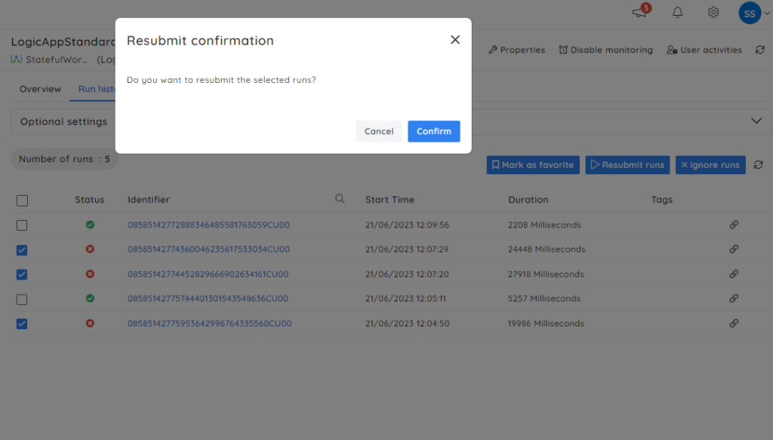Open the notifications bell
Screen dimensions: 773x440
click(677, 13)
